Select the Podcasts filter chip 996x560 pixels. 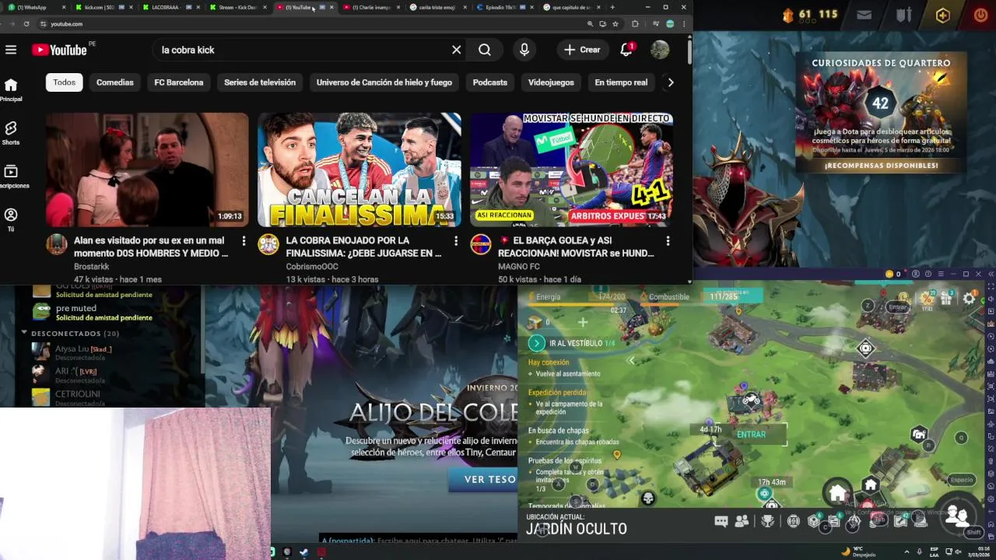tap(490, 82)
